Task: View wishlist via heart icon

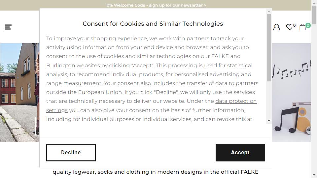Action: click(289, 27)
